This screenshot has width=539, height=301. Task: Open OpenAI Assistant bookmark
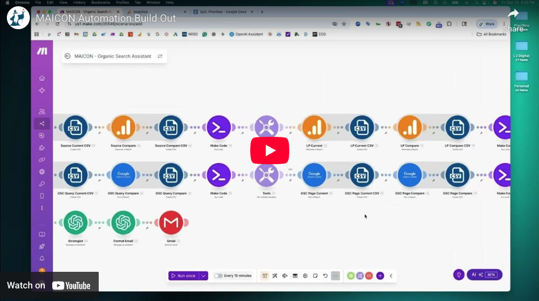pyautogui.click(x=246, y=34)
